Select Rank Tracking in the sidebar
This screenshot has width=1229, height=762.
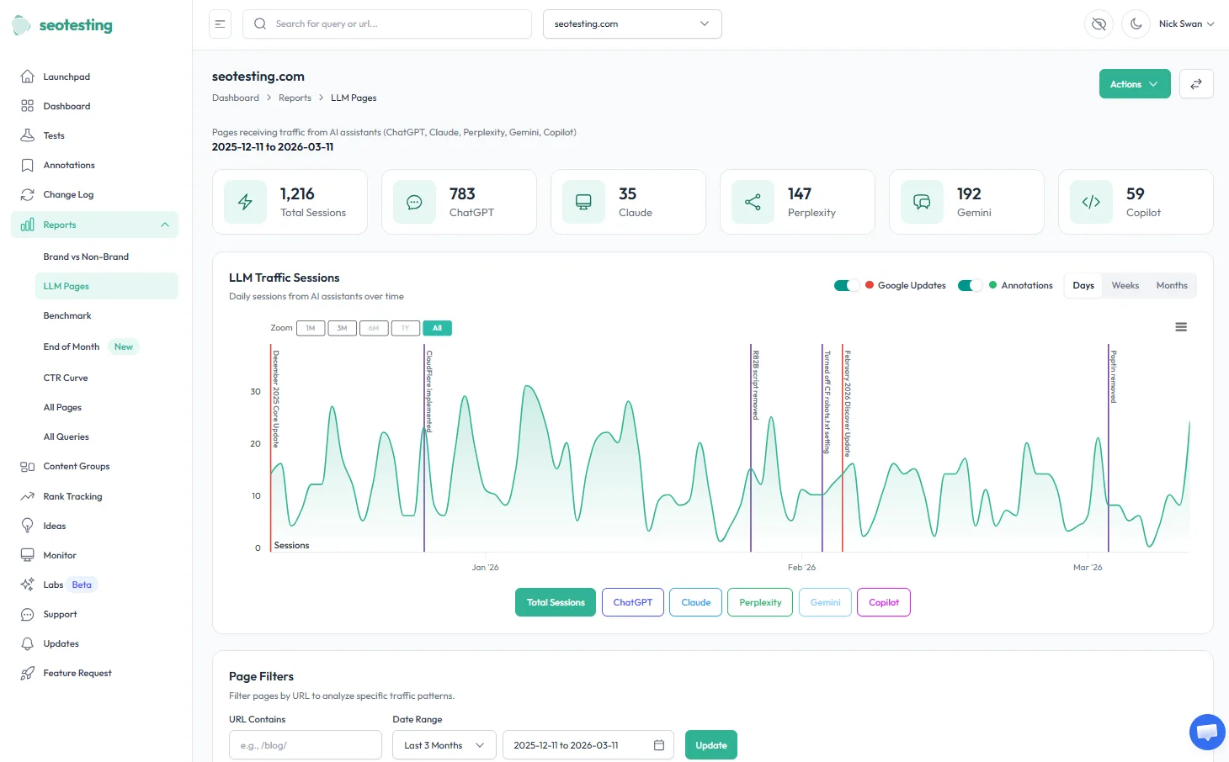[72, 496]
